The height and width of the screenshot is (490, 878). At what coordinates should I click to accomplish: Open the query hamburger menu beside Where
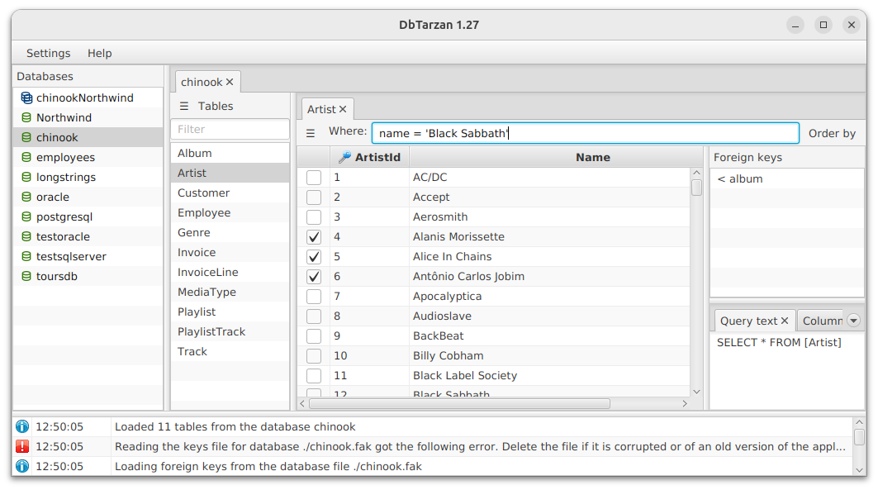310,133
